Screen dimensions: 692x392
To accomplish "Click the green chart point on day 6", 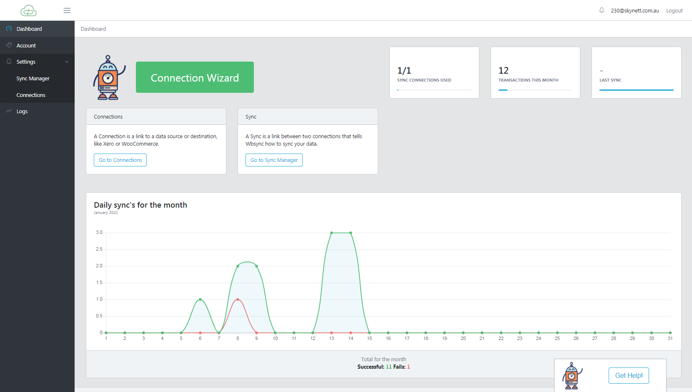I will (200, 299).
